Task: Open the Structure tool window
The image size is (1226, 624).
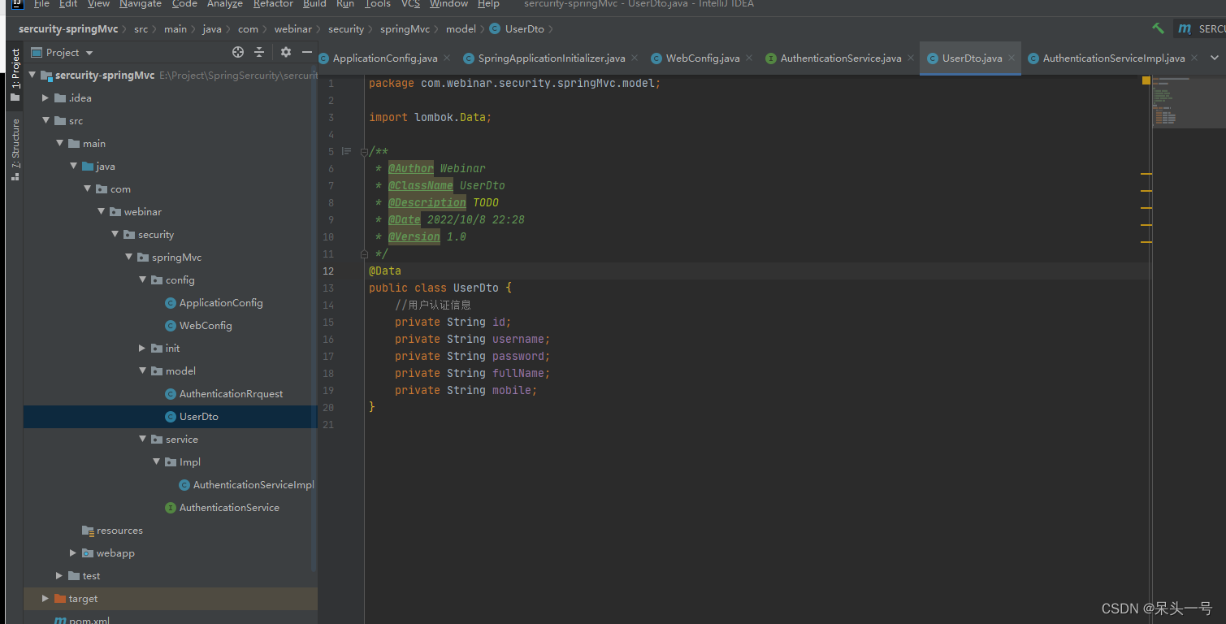Action: (x=15, y=149)
